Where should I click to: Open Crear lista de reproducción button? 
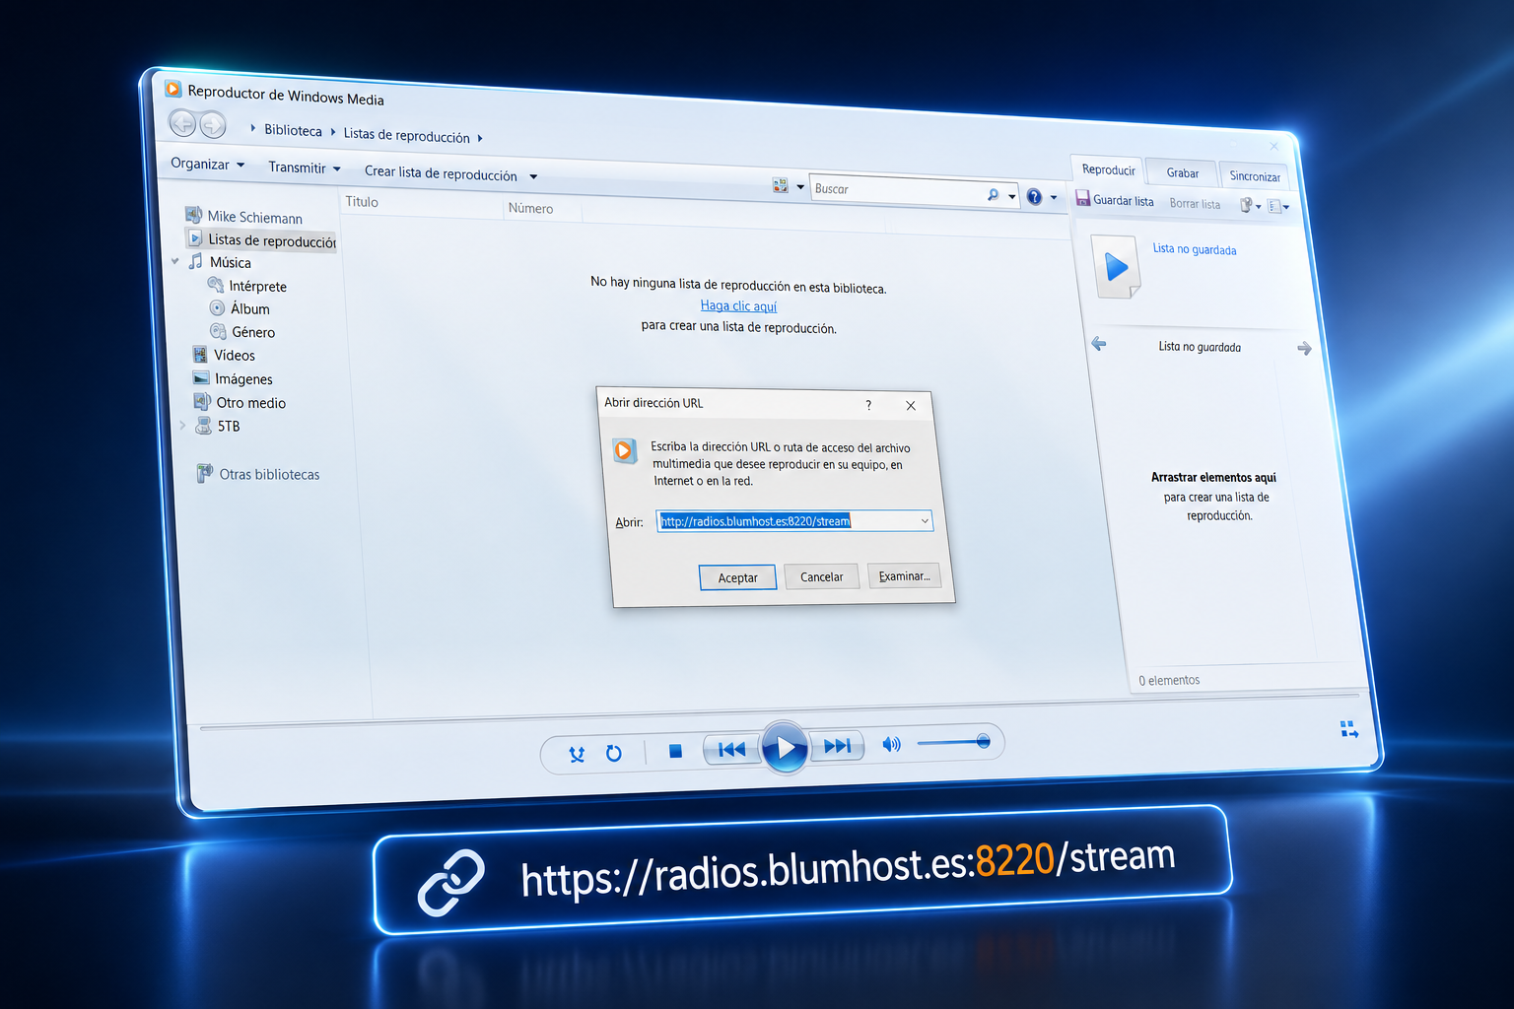441,173
